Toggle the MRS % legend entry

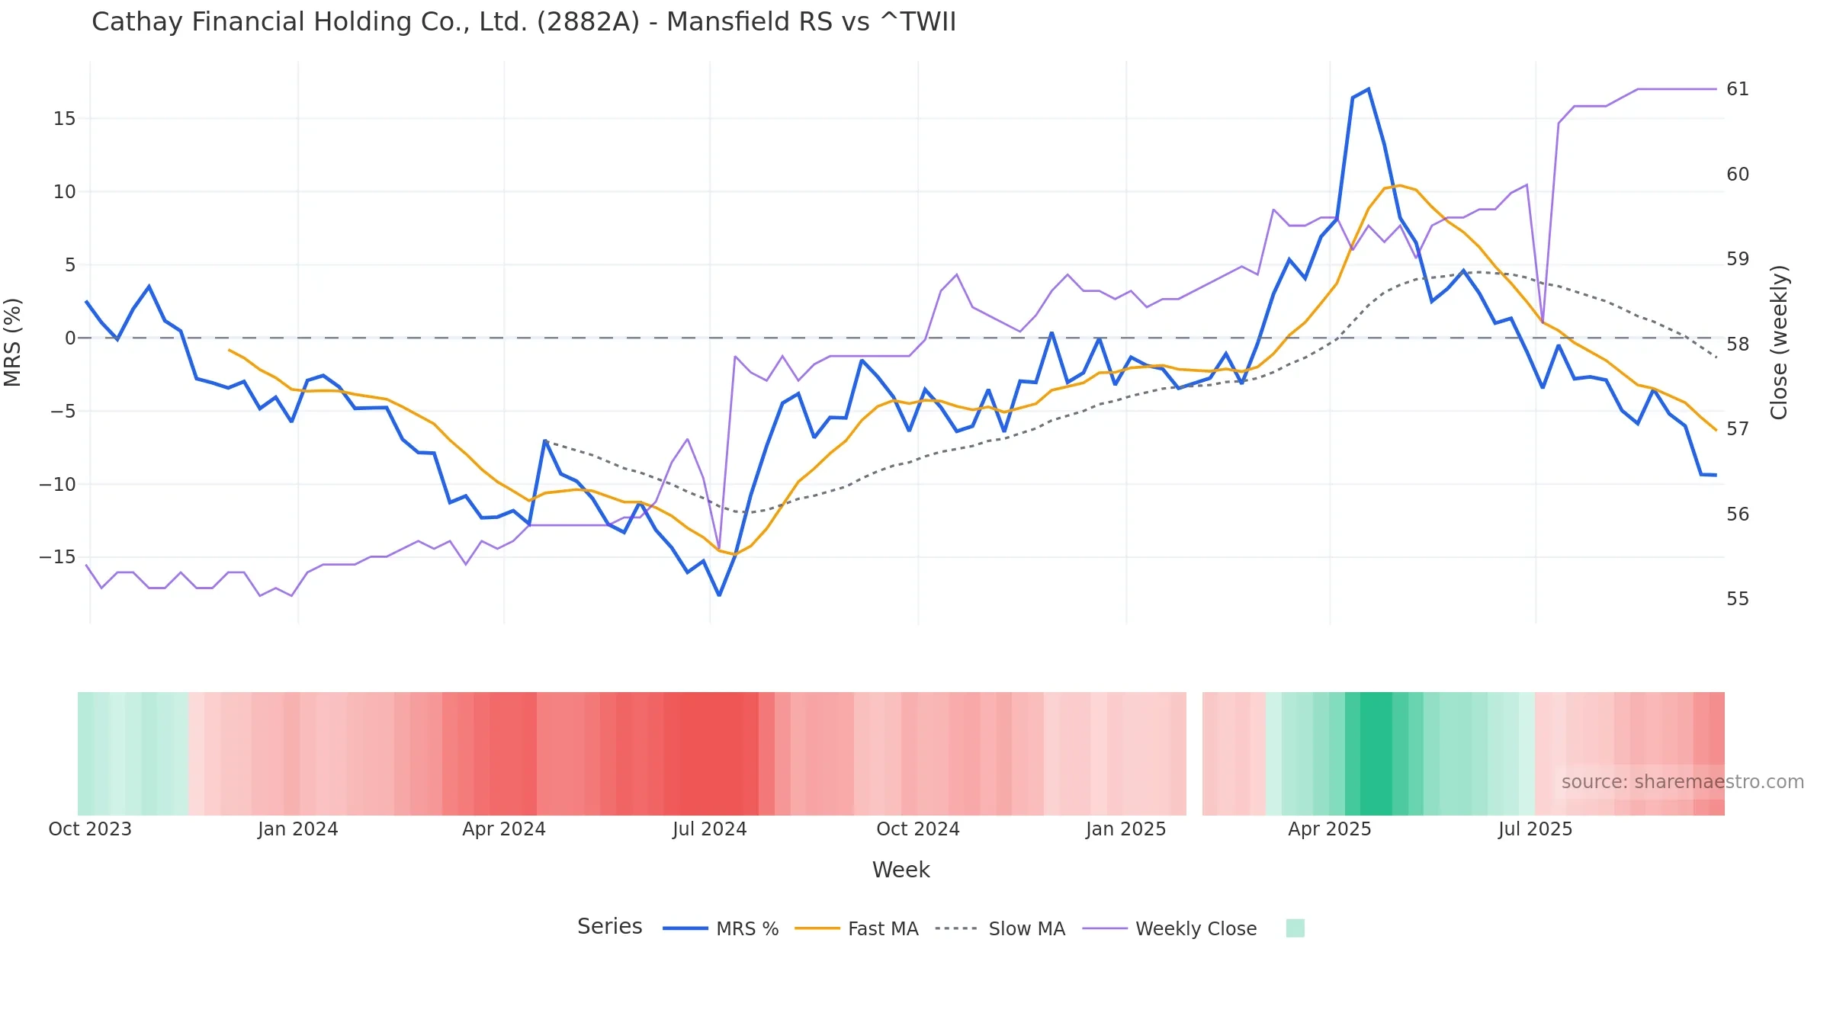click(x=721, y=928)
